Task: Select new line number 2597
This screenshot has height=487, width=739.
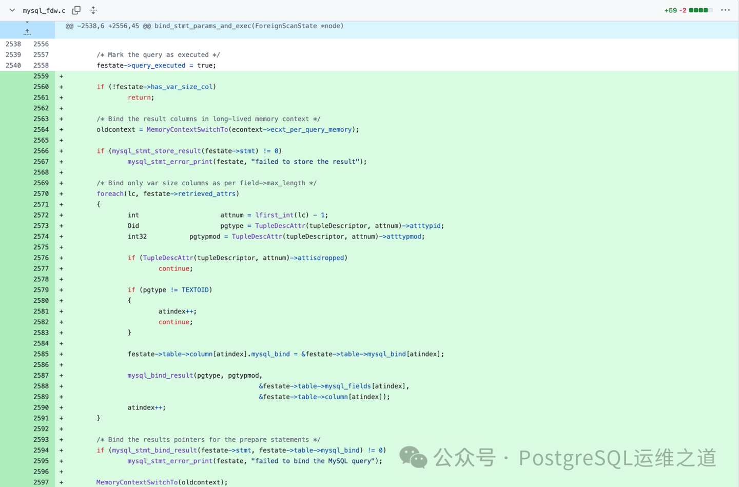Action: click(x=41, y=482)
